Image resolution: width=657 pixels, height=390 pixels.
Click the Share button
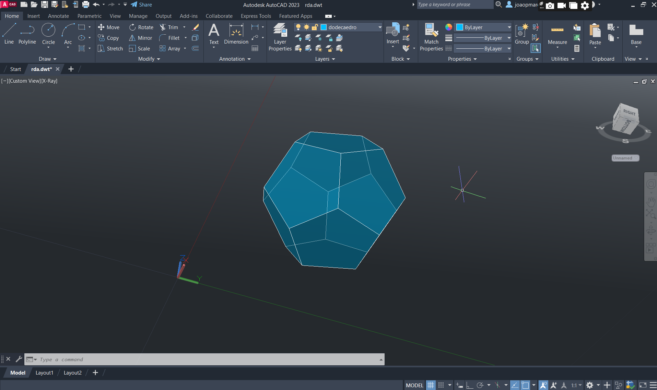click(141, 5)
